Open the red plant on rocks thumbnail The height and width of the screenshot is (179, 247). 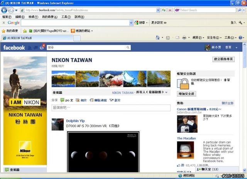(x=111, y=79)
